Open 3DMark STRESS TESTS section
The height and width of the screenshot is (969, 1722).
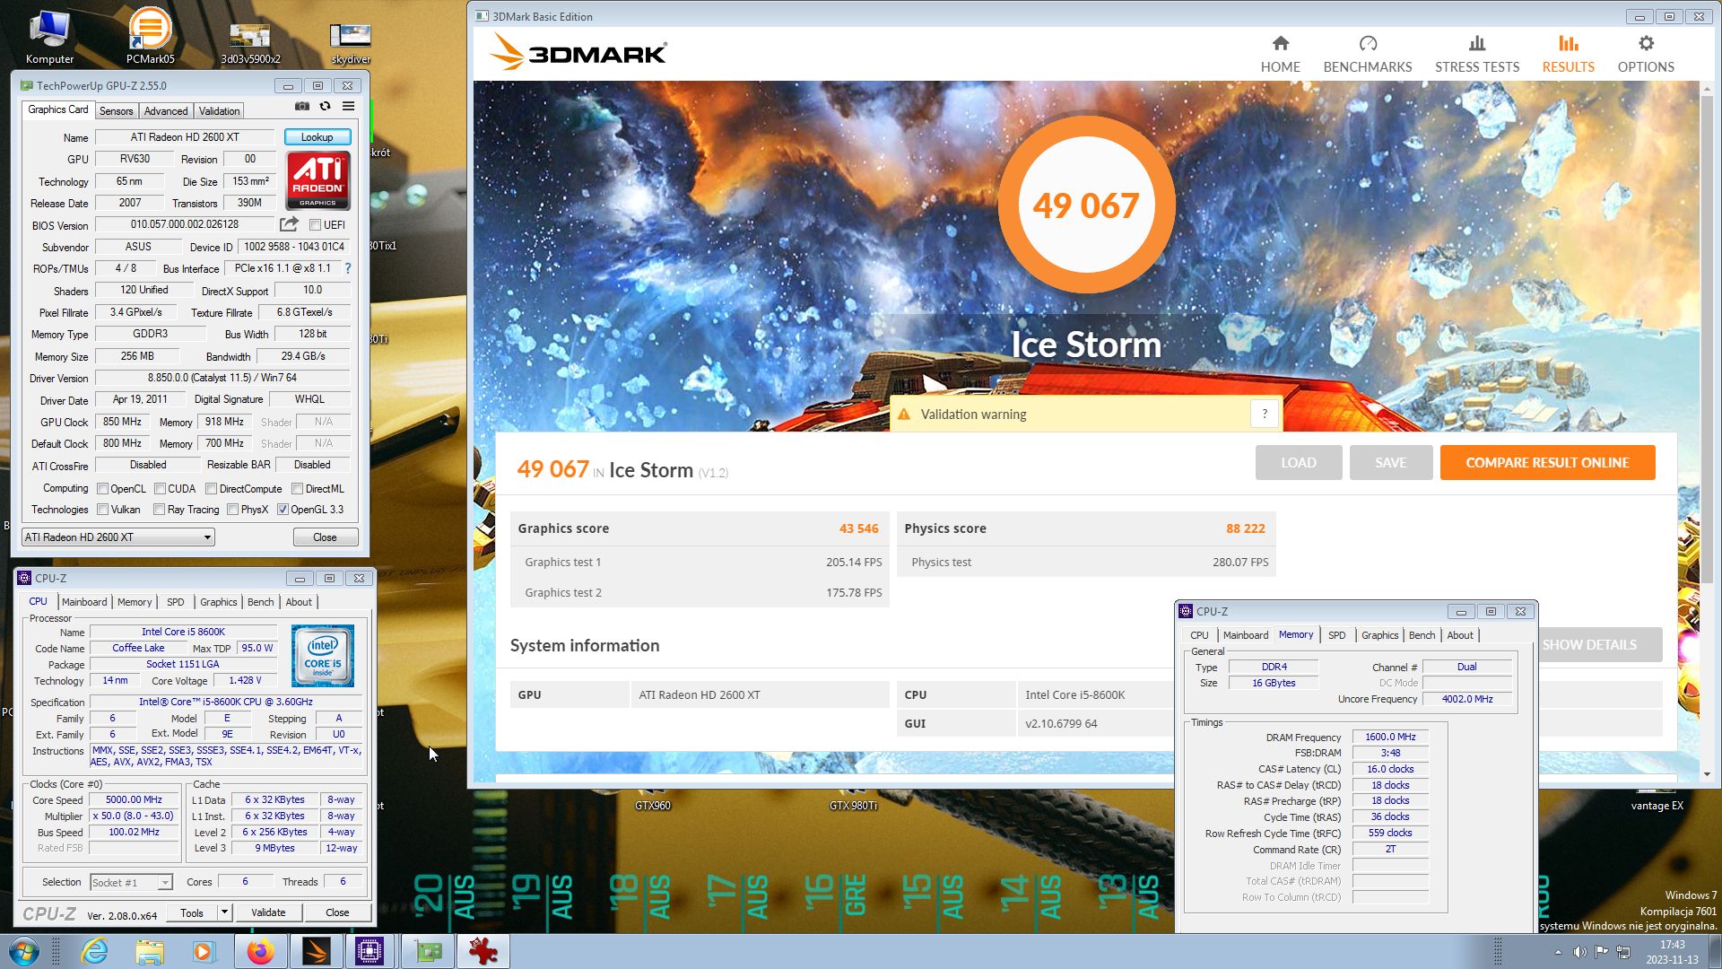1476,54
